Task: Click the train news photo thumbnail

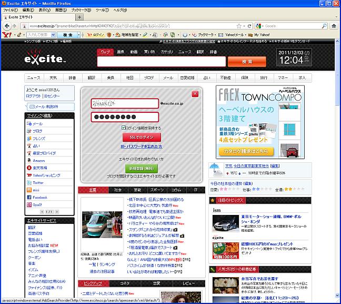Action: pyautogui.click(x=102, y=224)
